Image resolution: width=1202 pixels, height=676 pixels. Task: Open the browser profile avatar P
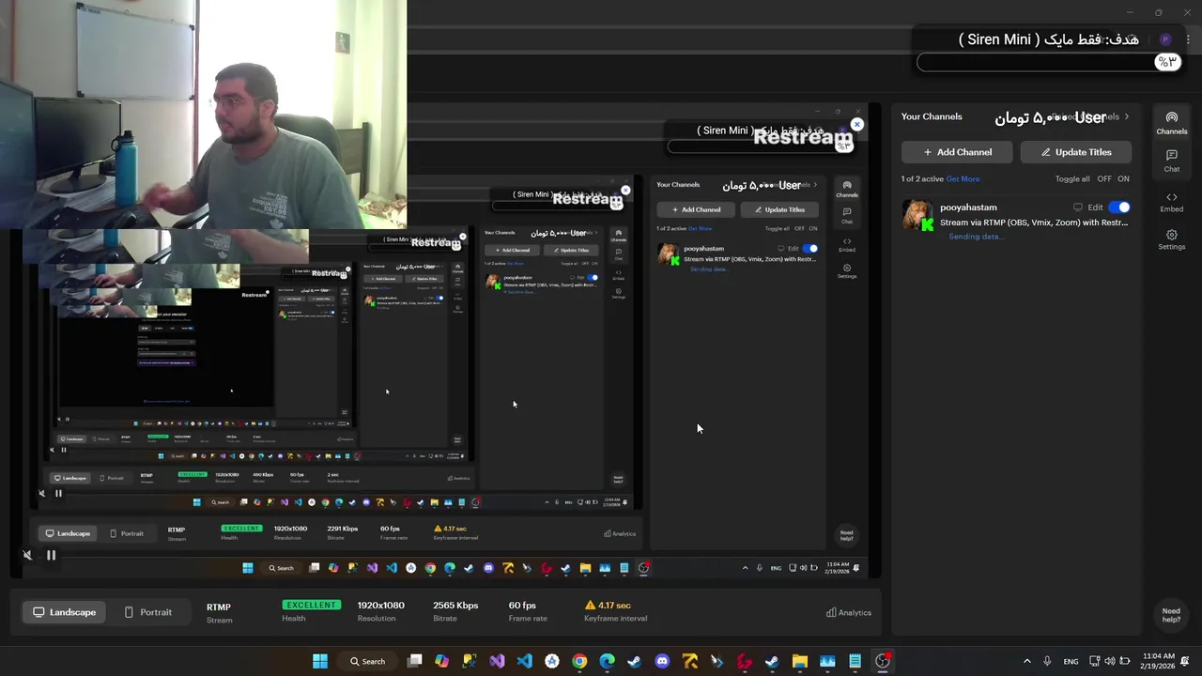coord(1165,39)
